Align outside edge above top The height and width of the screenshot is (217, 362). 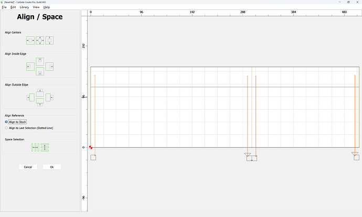(40, 93)
